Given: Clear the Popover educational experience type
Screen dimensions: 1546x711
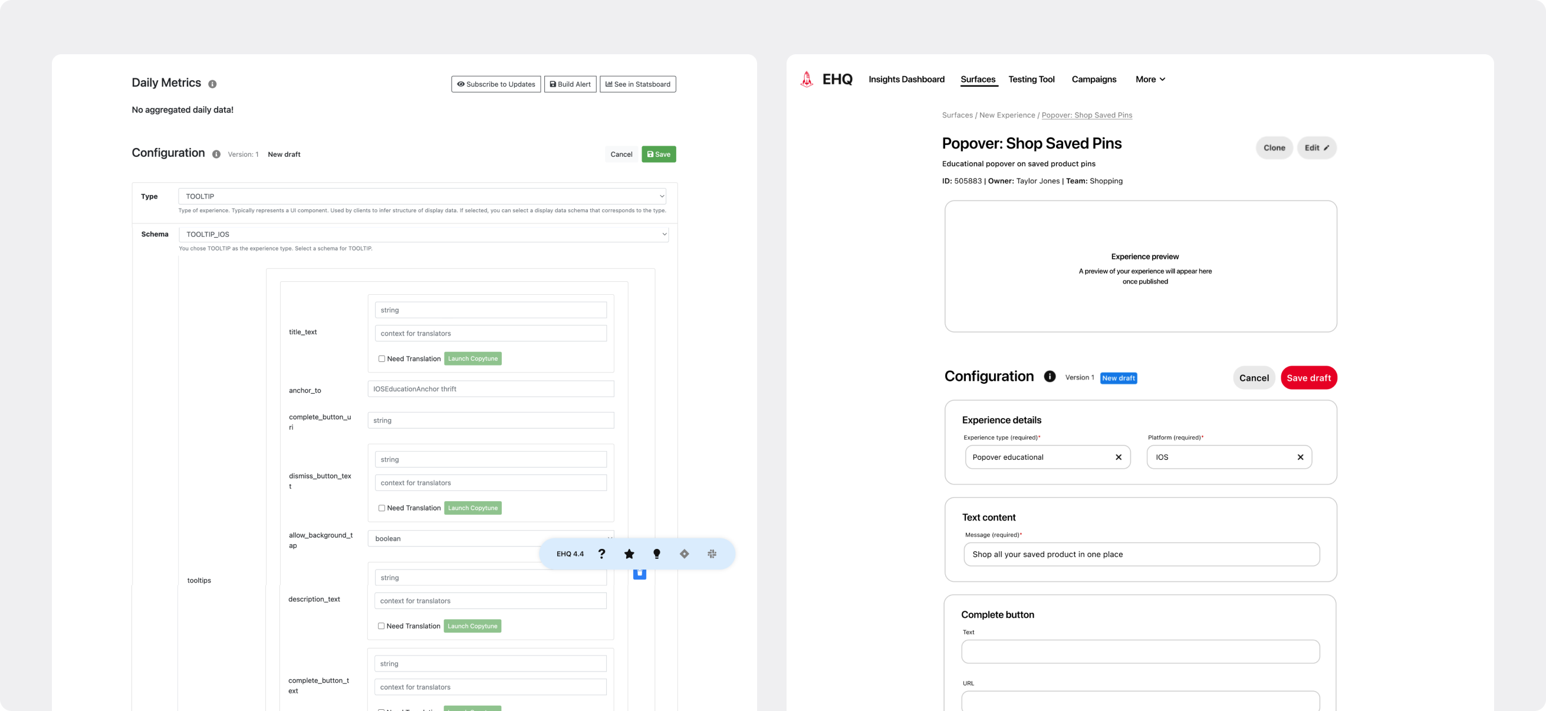Looking at the screenshot, I should [x=1119, y=457].
